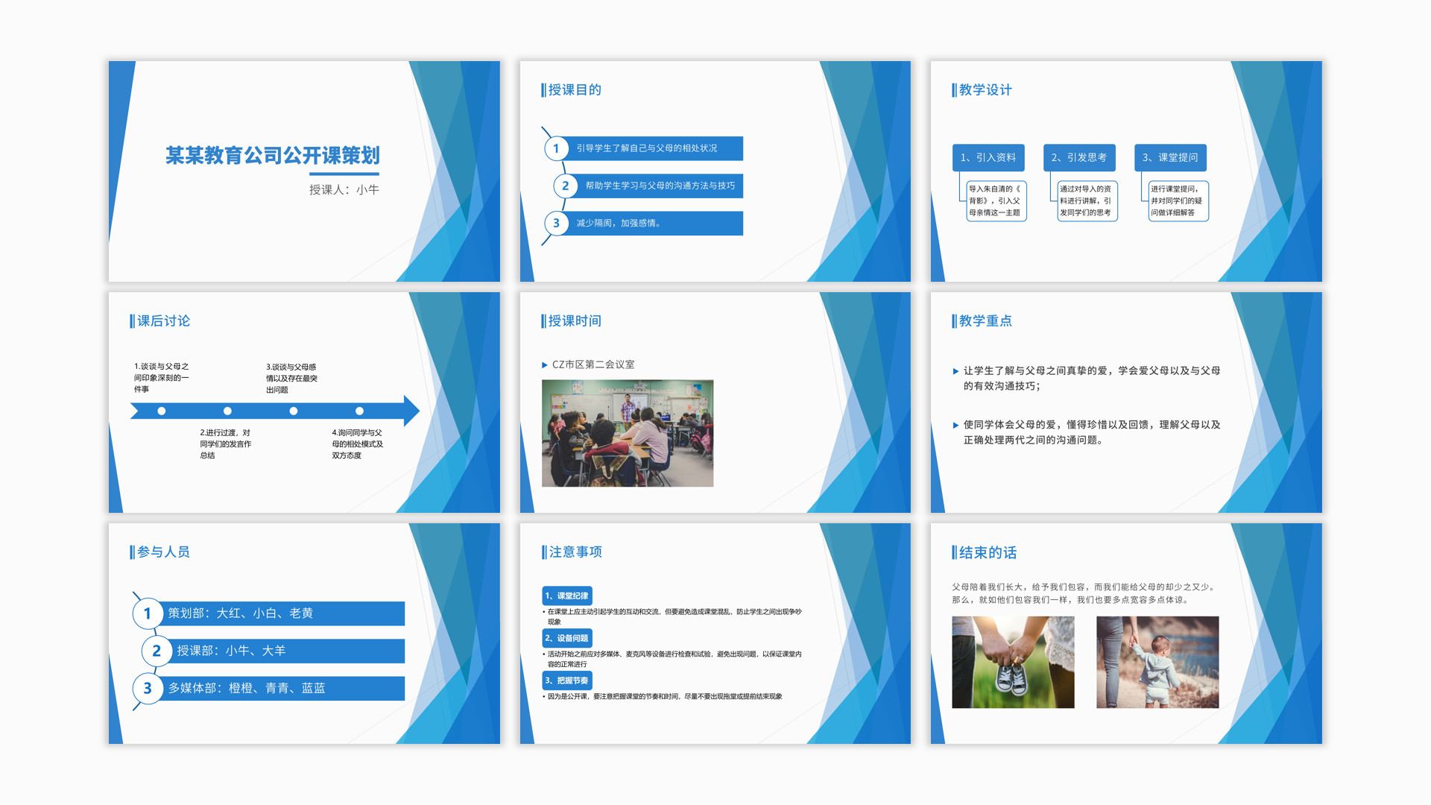Screen dimensions: 1431x805
Task: Click the toddler walking photo
Action: tap(1157, 662)
